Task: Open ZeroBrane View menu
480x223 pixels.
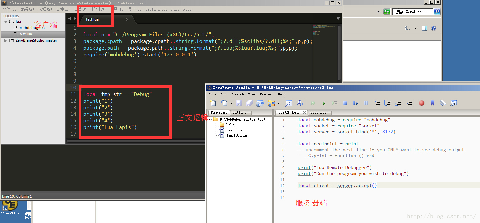Action: click(x=252, y=94)
